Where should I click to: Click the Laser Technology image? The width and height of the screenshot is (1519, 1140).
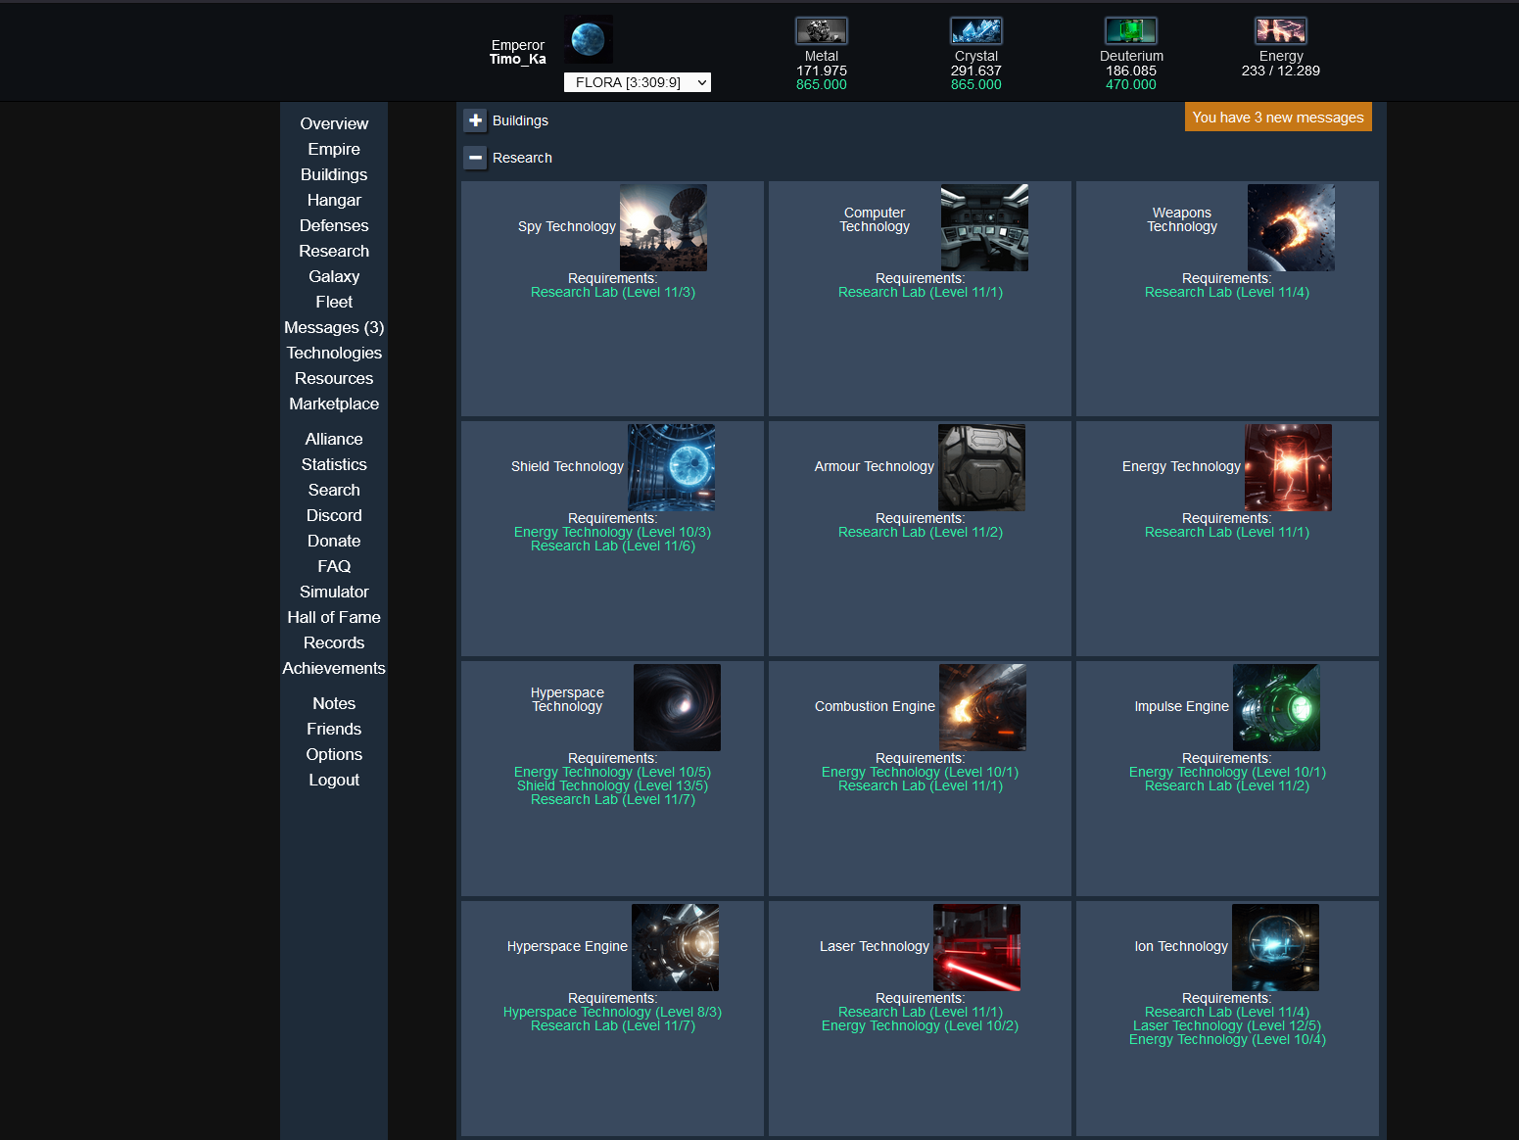(976, 947)
